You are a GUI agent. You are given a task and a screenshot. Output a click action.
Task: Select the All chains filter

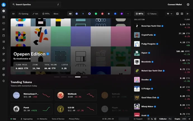(70, 14)
